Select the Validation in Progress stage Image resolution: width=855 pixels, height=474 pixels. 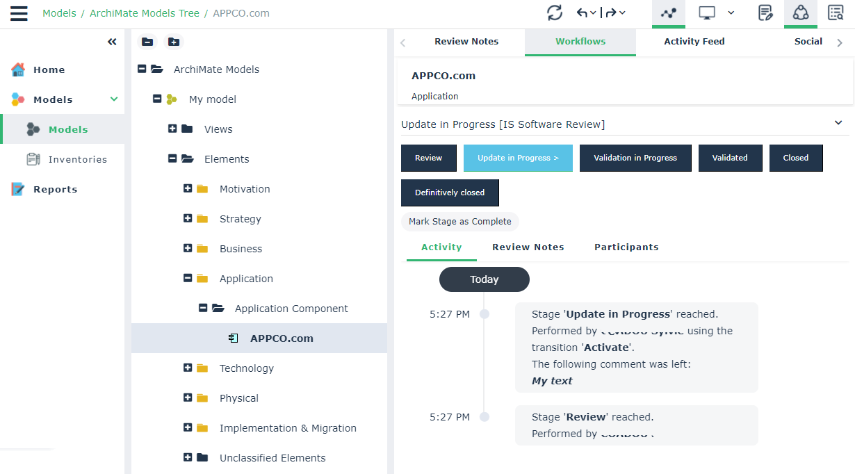click(635, 158)
